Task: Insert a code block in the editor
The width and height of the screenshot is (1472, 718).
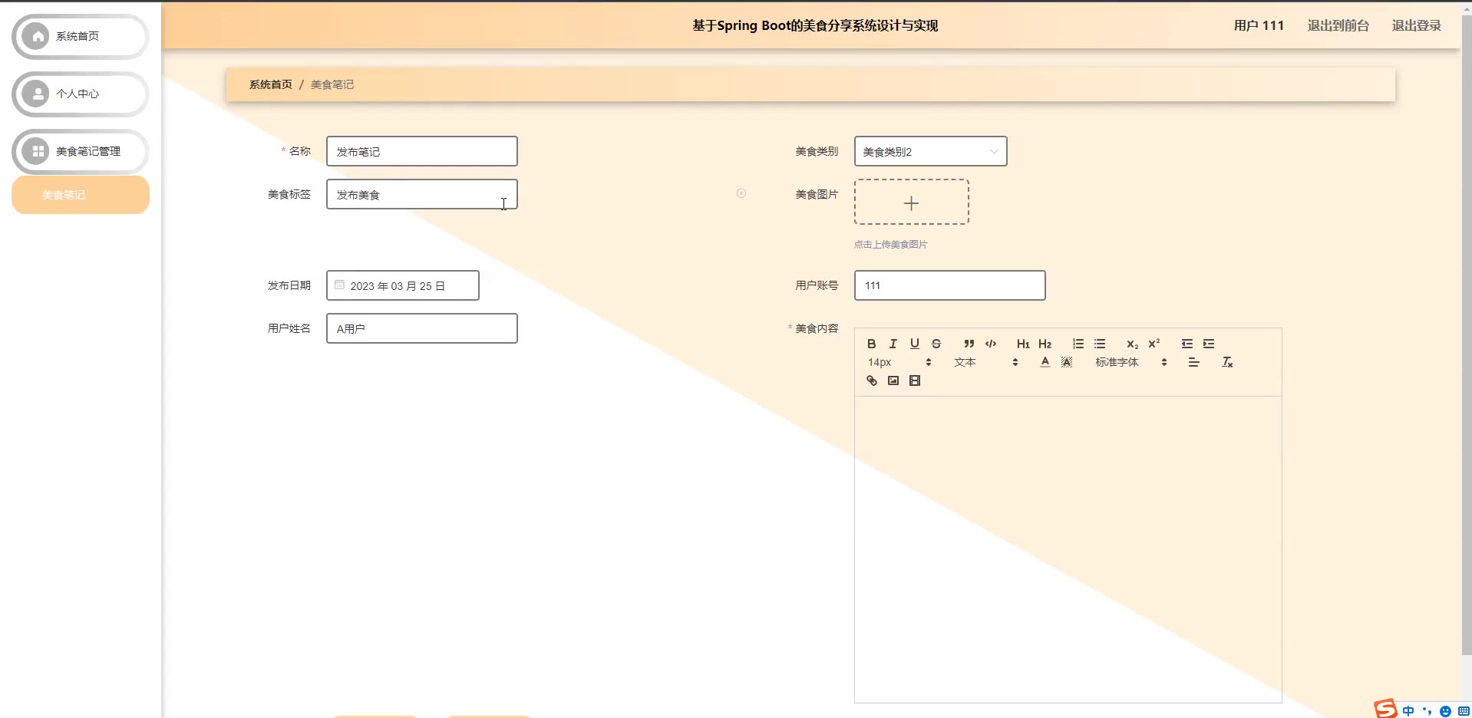Action: (x=991, y=344)
